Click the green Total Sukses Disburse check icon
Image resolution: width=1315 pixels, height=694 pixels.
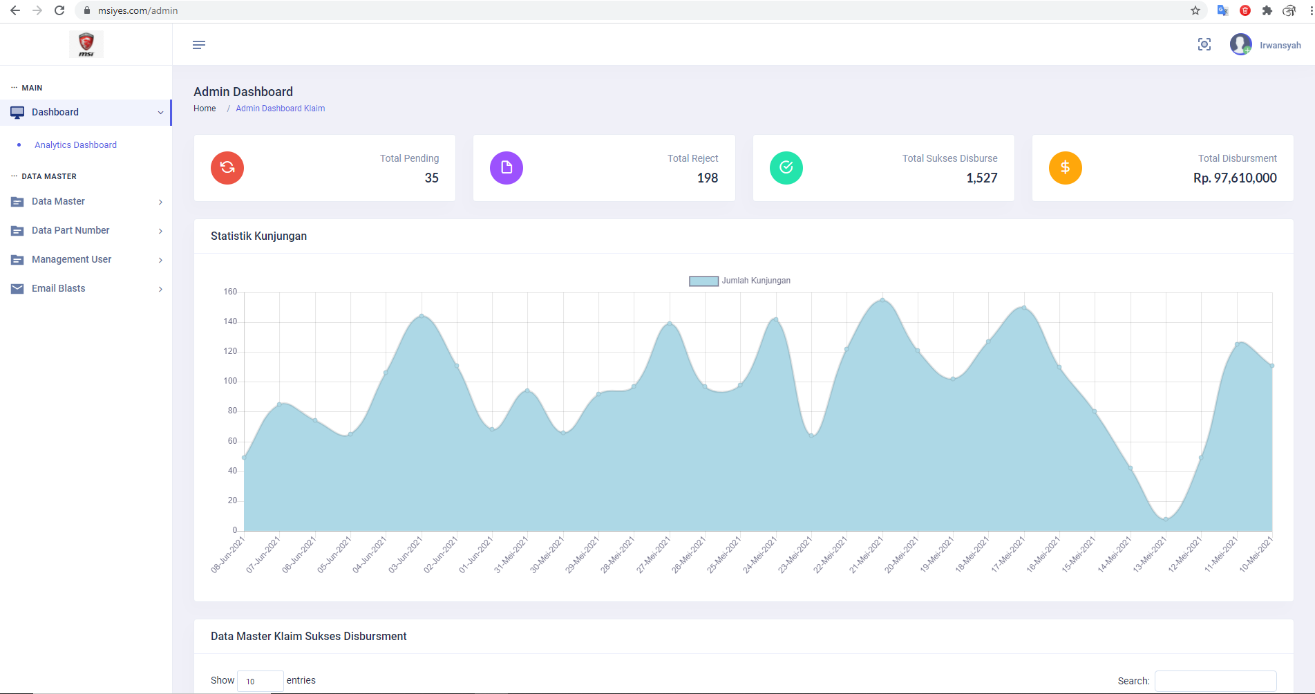pyautogui.click(x=786, y=168)
